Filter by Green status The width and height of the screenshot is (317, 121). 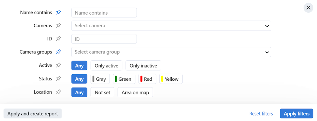click(124, 79)
